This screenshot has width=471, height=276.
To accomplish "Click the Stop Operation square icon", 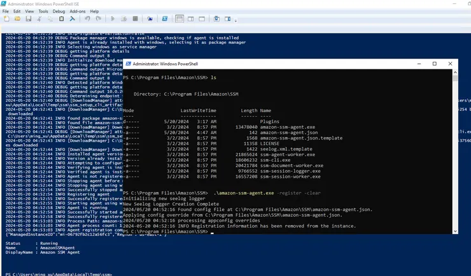I will tap(135, 19).
